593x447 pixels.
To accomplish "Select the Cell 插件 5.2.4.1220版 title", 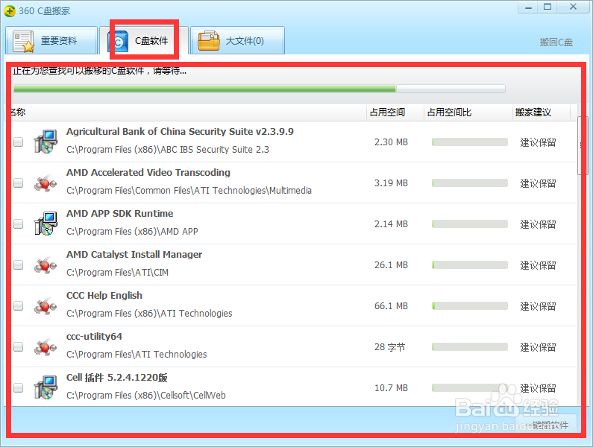I will [x=117, y=378].
